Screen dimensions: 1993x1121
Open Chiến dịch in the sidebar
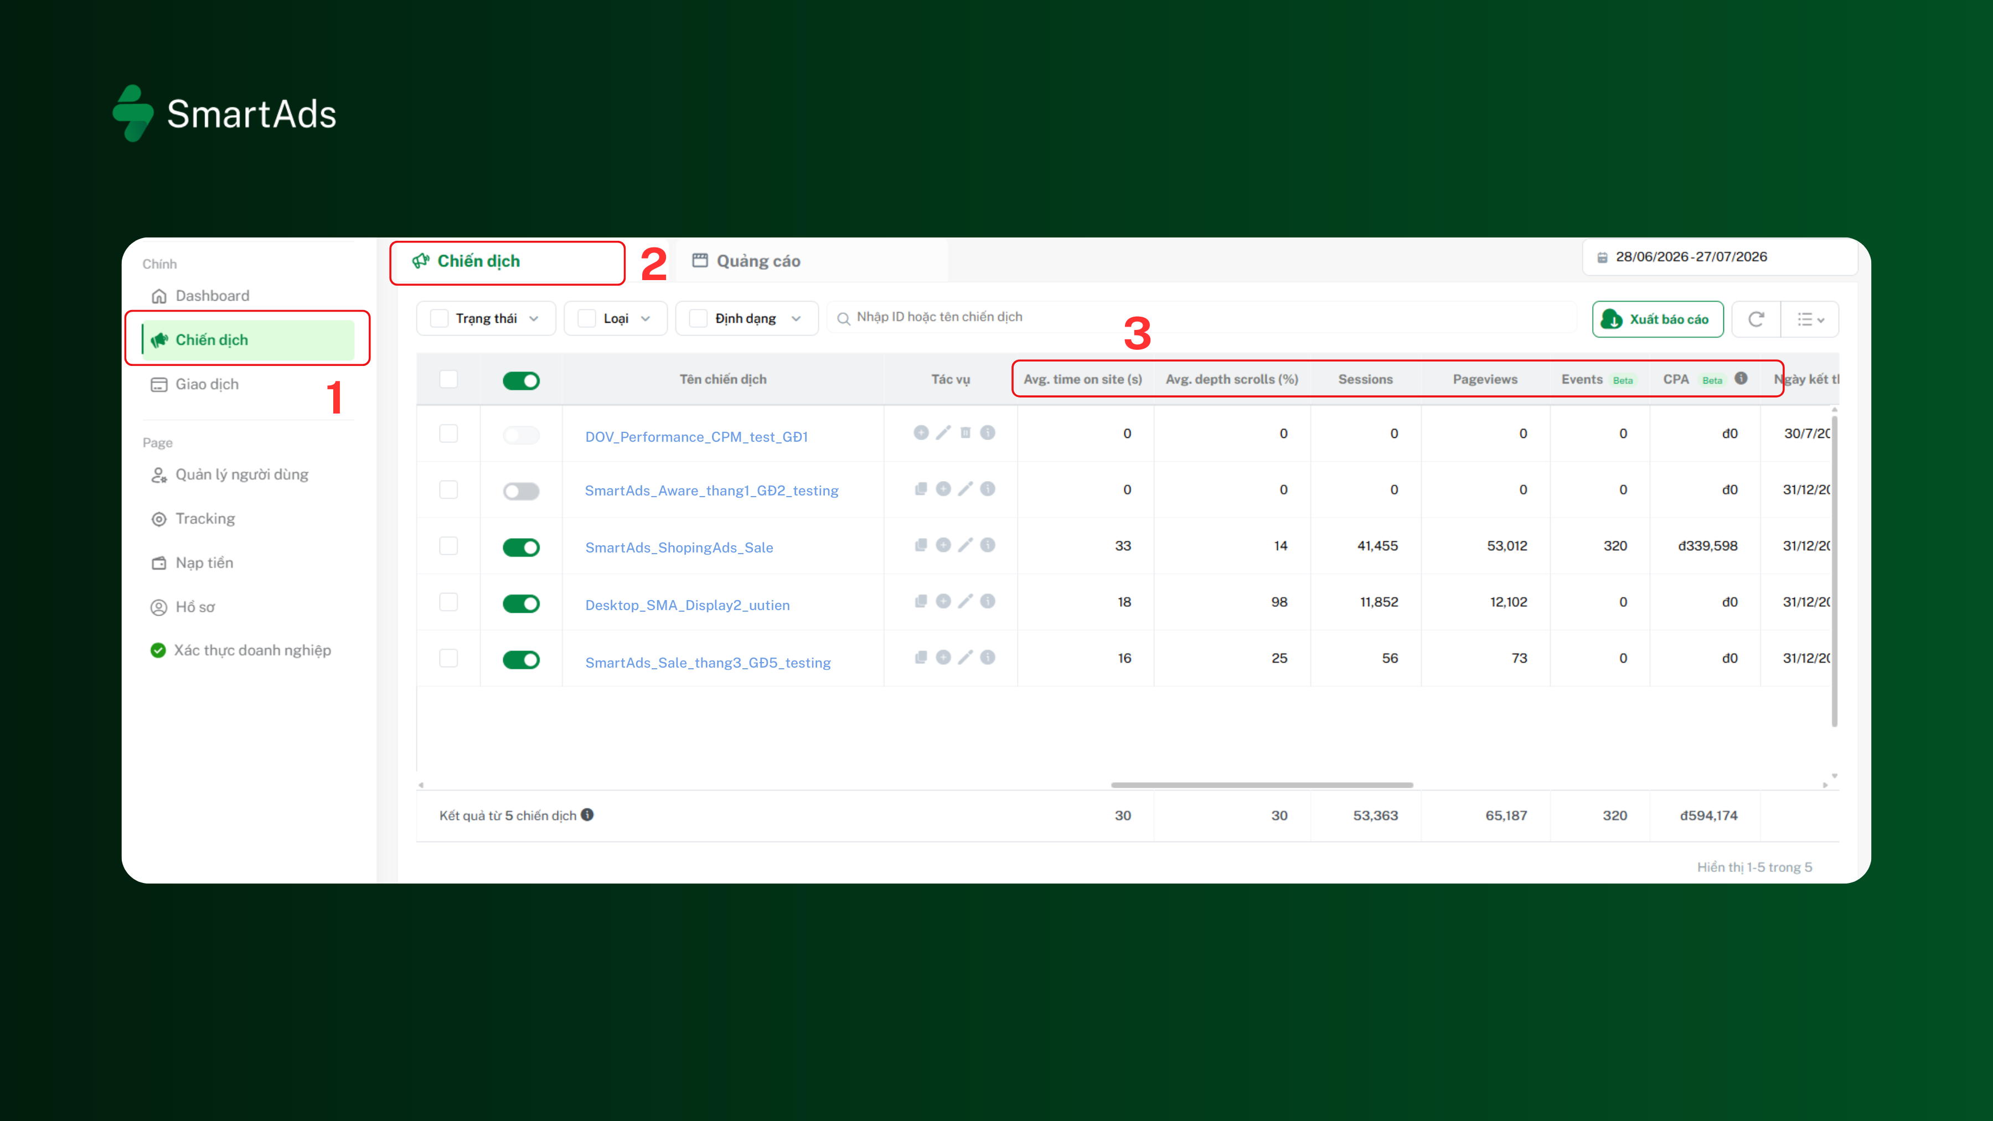click(x=247, y=340)
